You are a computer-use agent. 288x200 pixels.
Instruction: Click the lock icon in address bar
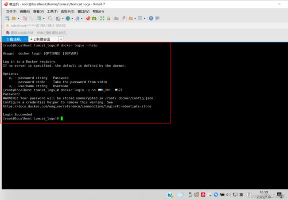pyautogui.click(x=8, y=26)
